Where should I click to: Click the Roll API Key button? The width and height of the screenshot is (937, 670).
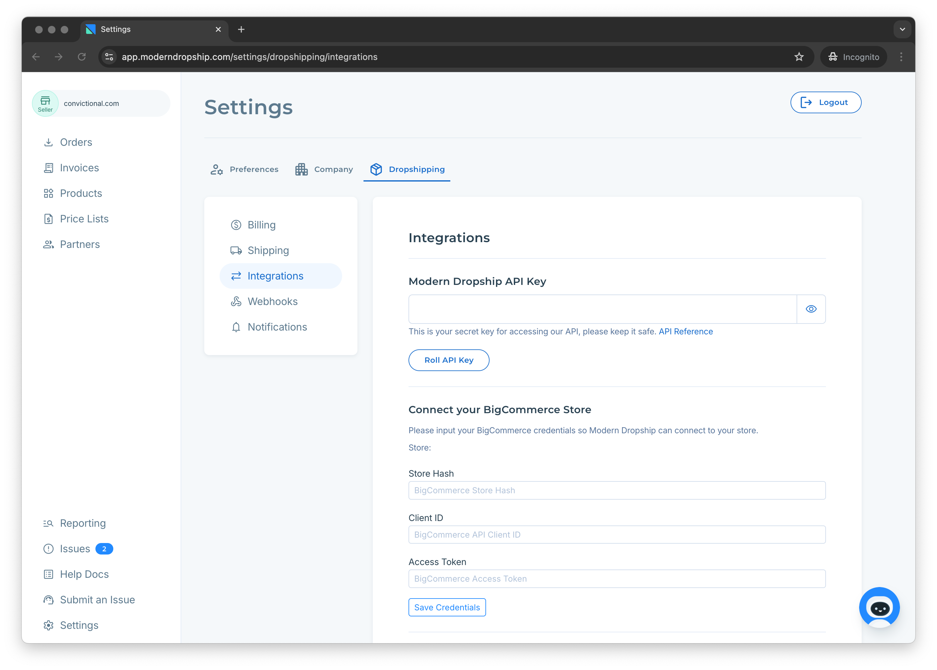(x=448, y=360)
